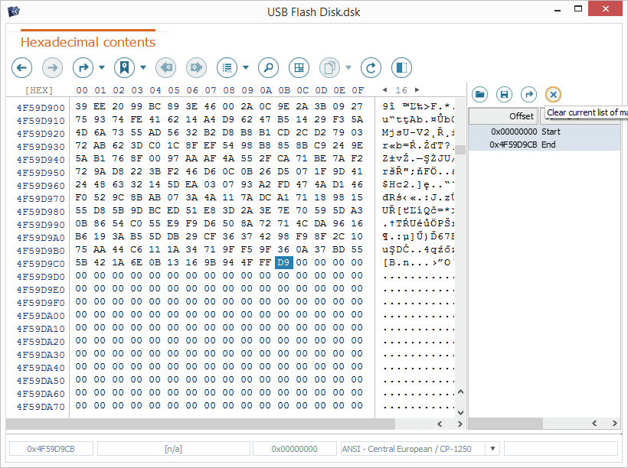
Task: Click the bookmark position icon
Action: pyautogui.click(x=124, y=68)
